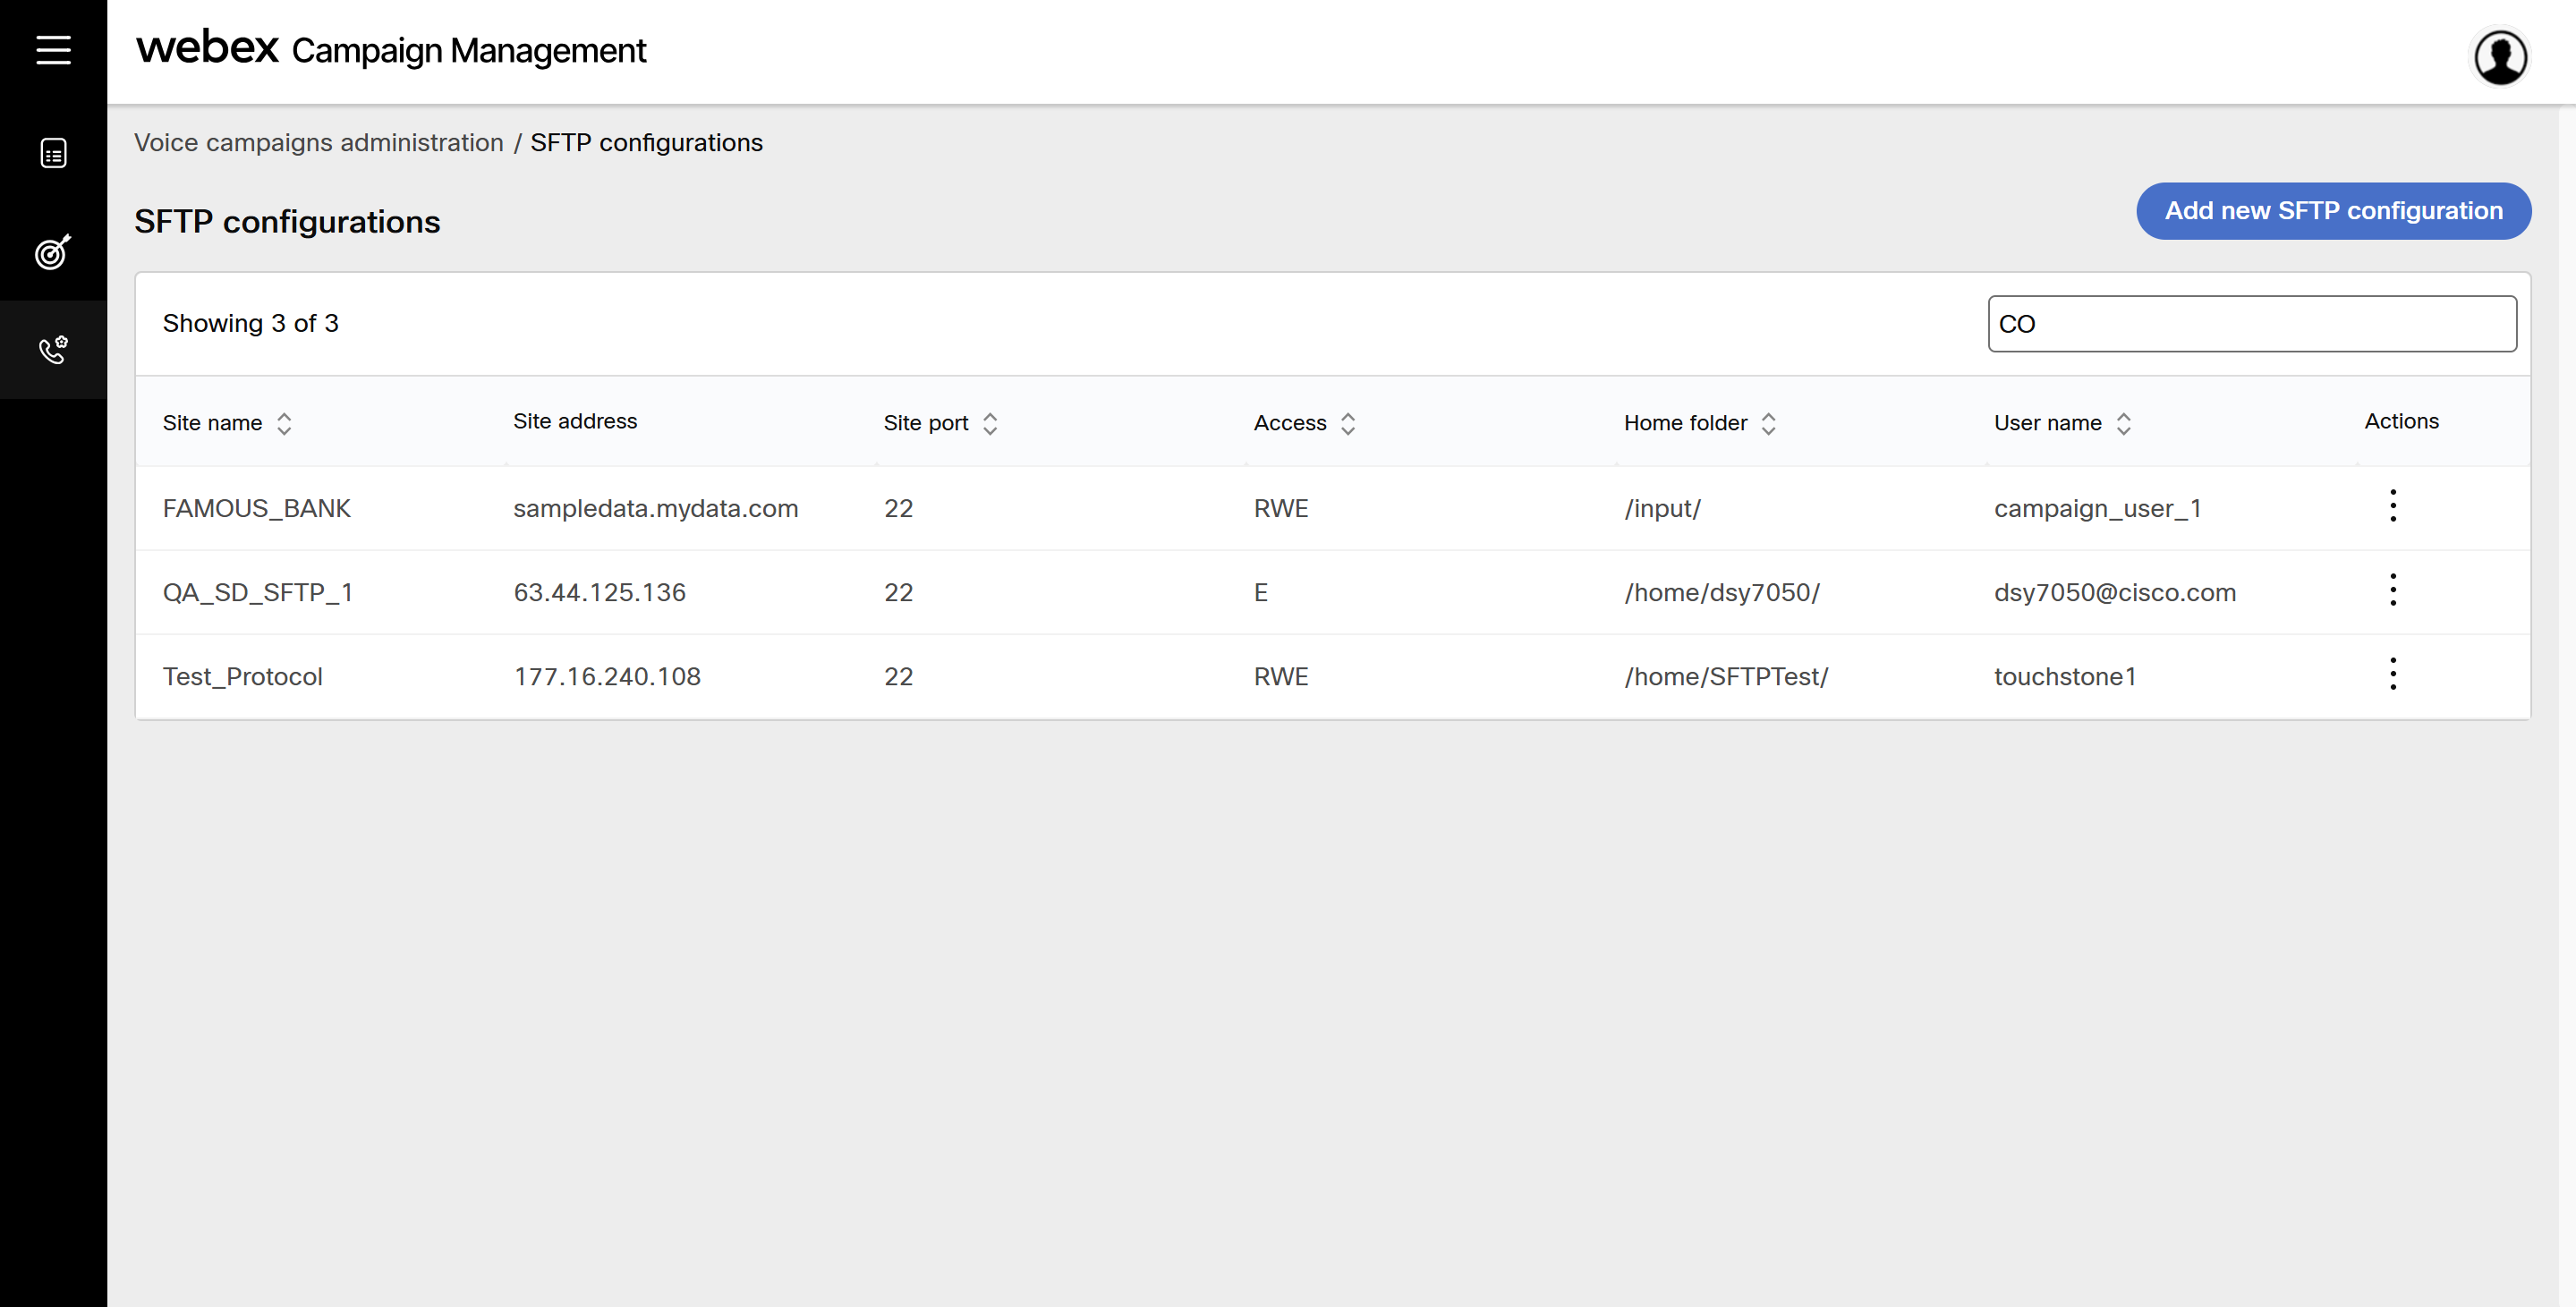Screen dimensions: 2576x1307
Task: Open actions menu for FAMOUS_BANK row
Action: pyautogui.click(x=2392, y=506)
